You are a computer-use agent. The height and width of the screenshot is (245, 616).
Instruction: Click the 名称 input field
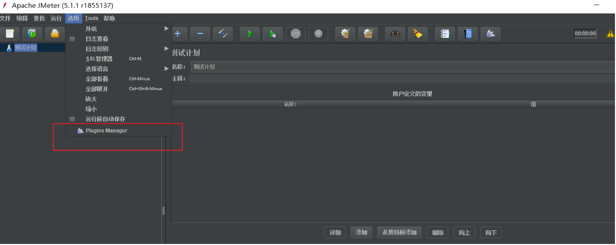click(x=403, y=66)
